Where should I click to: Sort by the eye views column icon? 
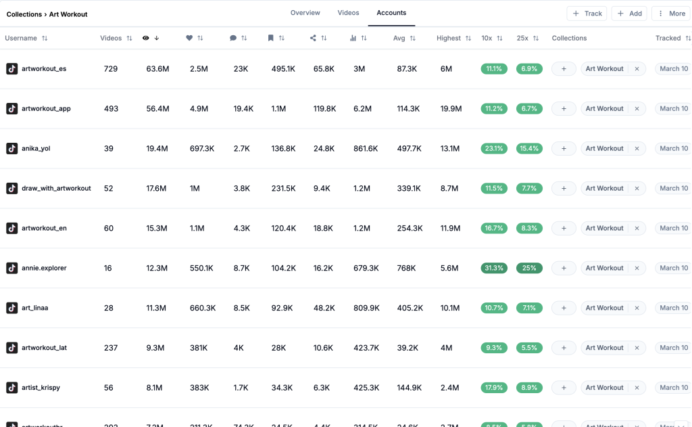[x=146, y=39]
